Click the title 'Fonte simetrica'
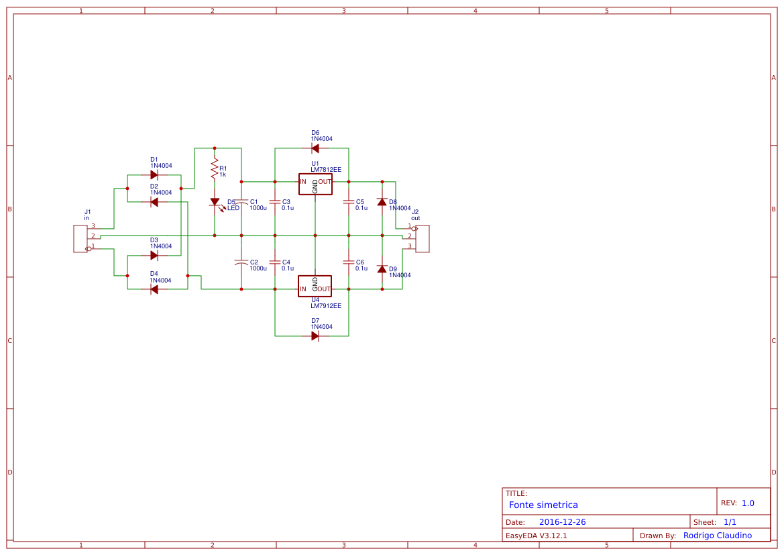Screen dimensions: 784x555 [543, 505]
